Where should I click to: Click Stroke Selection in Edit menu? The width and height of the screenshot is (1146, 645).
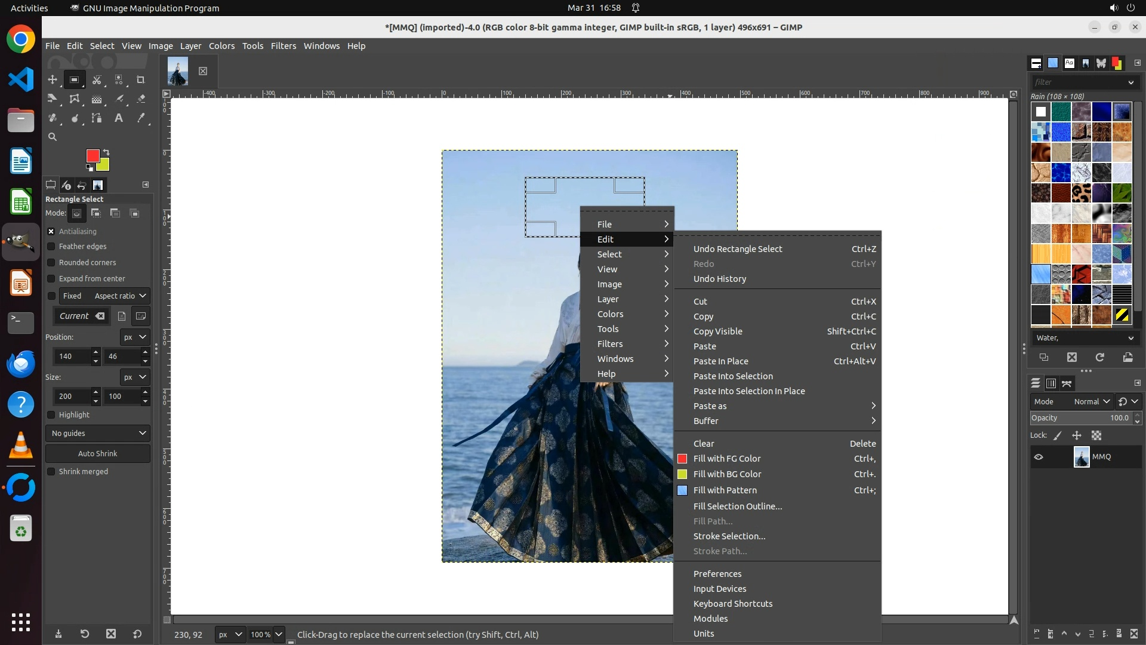[x=729, y=536]
